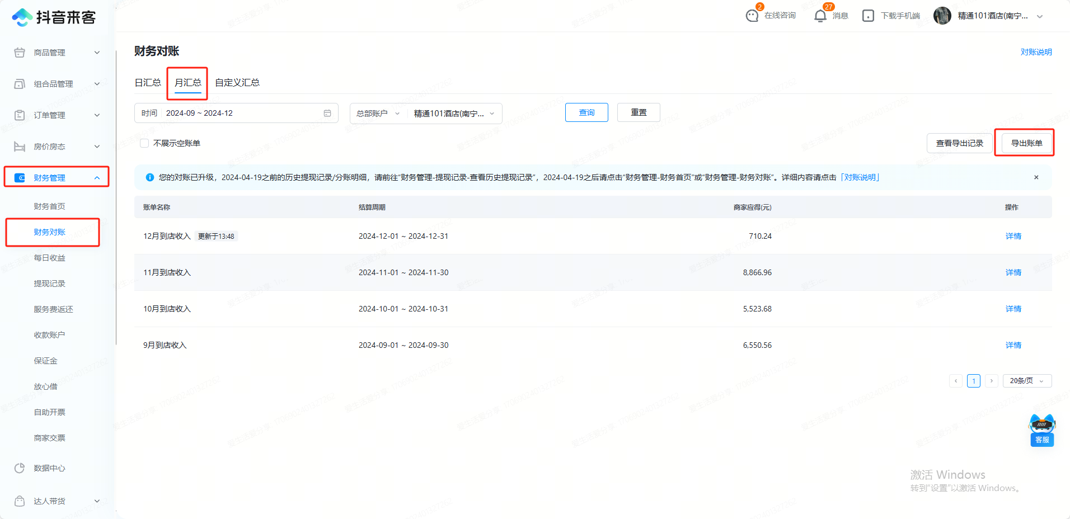Click the online consultation chat icon
The image size is (1070, 519).
coord(752,16)
